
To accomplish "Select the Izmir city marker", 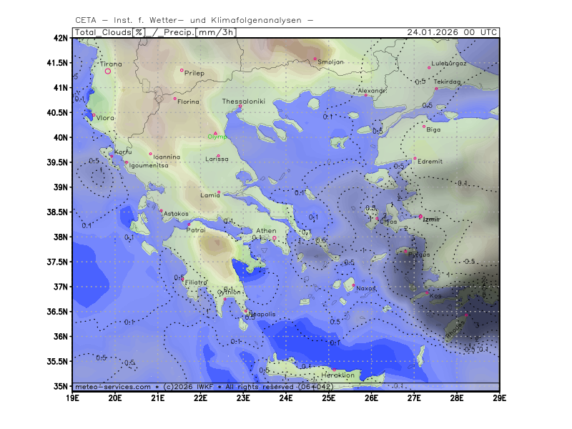I will pos(420,217).
